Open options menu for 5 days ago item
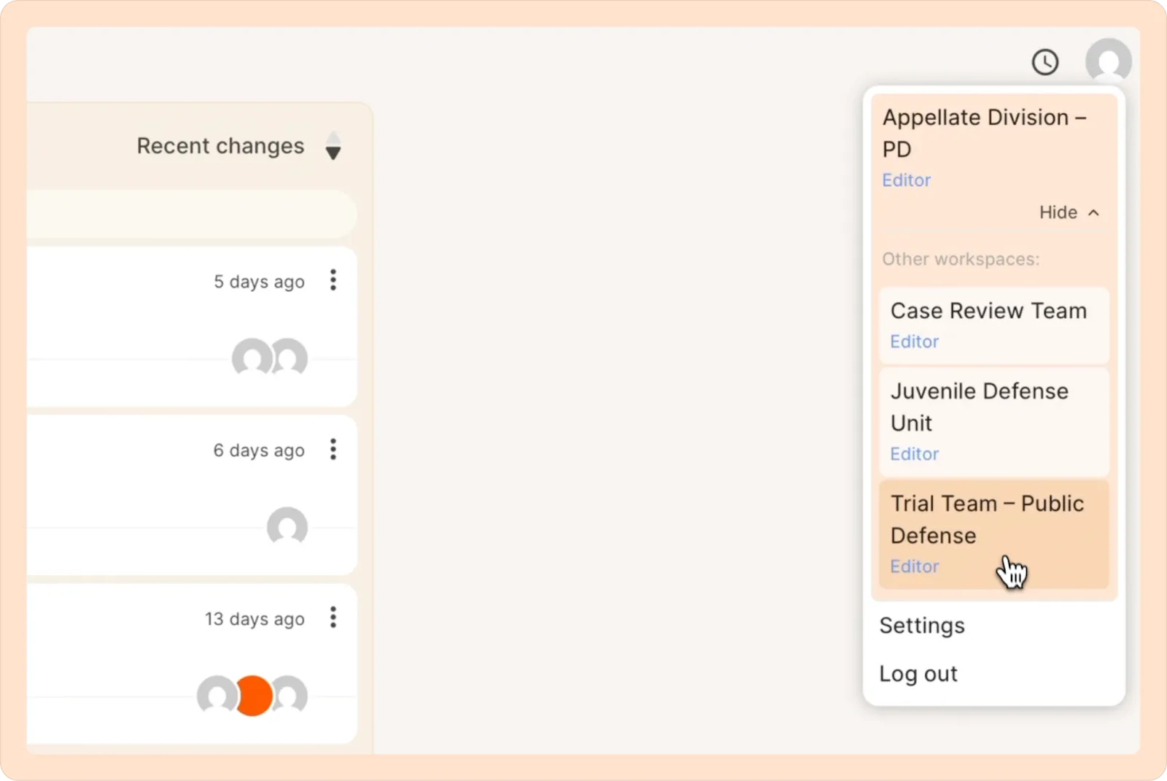The image size is (1167, 781). [x=333, y=280]
